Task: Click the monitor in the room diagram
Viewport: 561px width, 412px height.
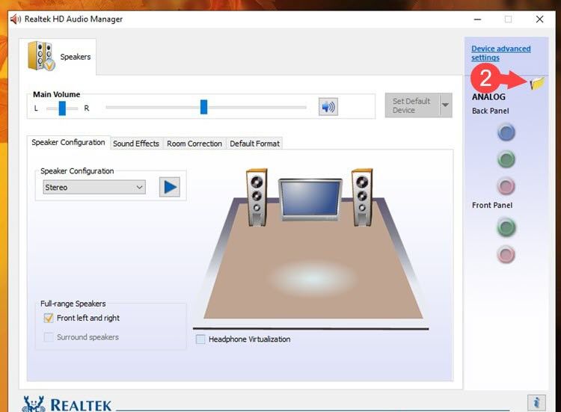Action: click(x=310, y=199)
